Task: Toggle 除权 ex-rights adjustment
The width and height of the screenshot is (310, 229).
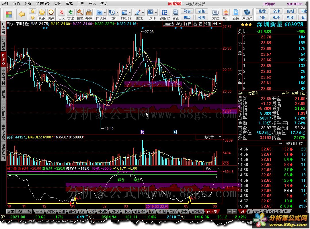Action: (188, 24)
